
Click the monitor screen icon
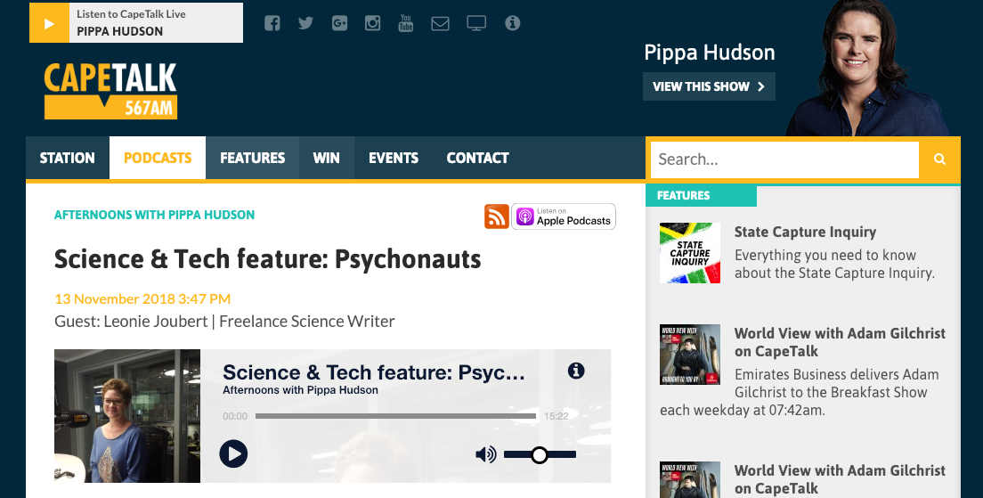[x=476, y=23]
